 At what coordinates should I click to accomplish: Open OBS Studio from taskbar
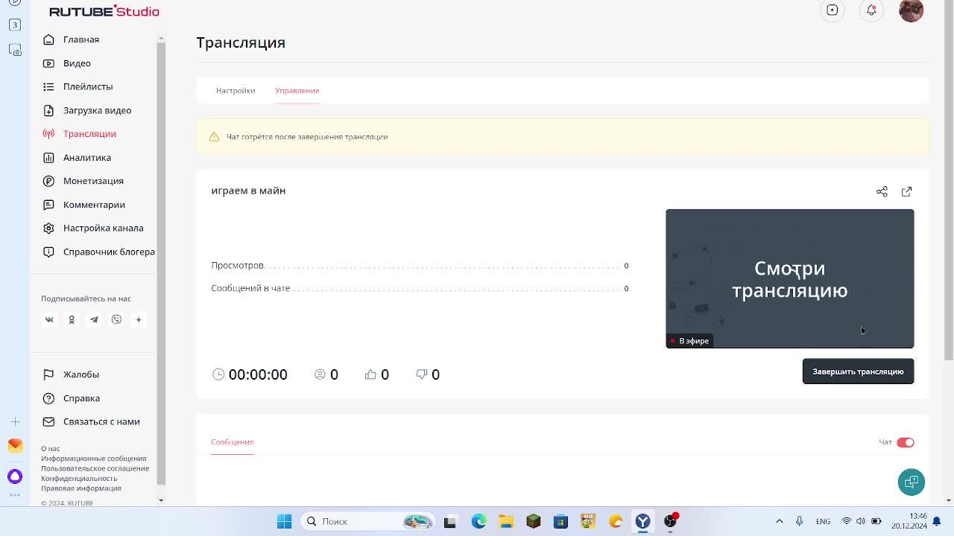[671, 522]
